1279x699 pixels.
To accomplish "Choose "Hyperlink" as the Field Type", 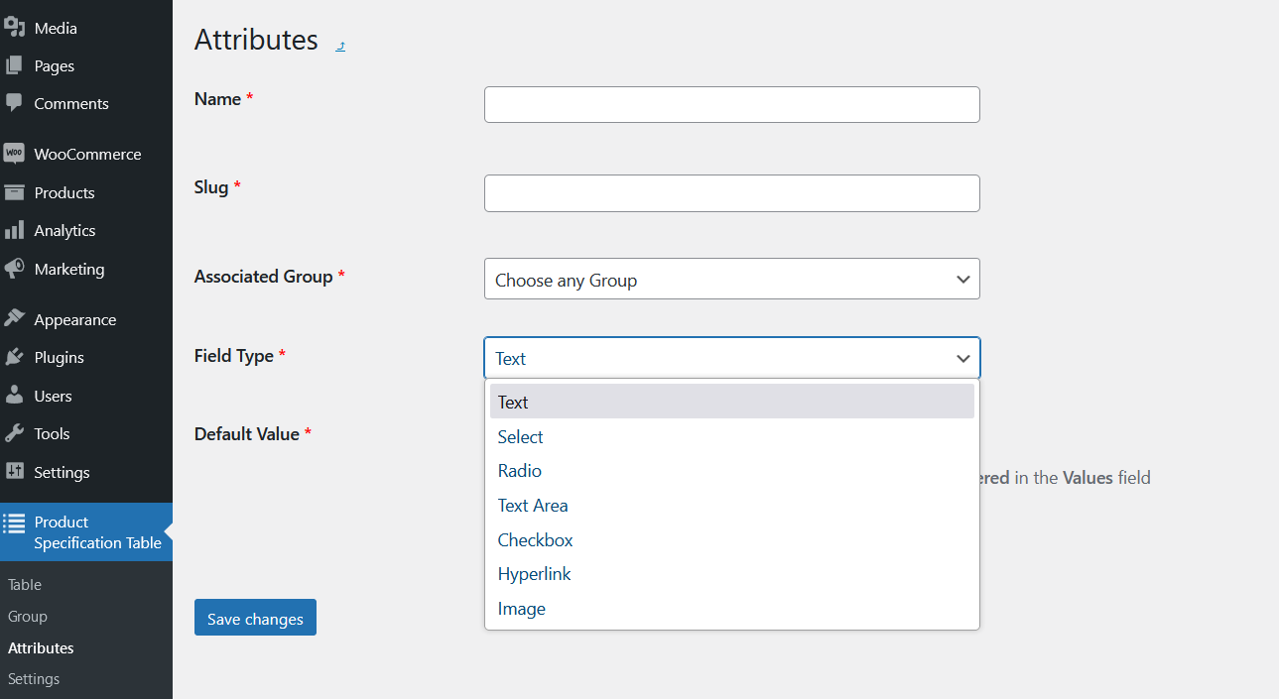I will click(534, 574).
